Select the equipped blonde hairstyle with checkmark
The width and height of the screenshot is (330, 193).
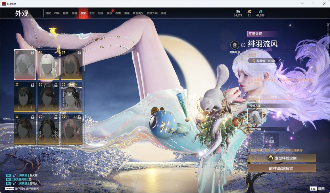[x=48, y=65]
